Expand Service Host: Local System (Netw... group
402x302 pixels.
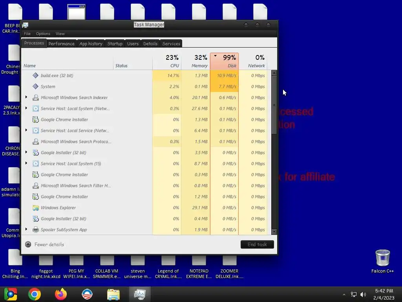point(26,109)
